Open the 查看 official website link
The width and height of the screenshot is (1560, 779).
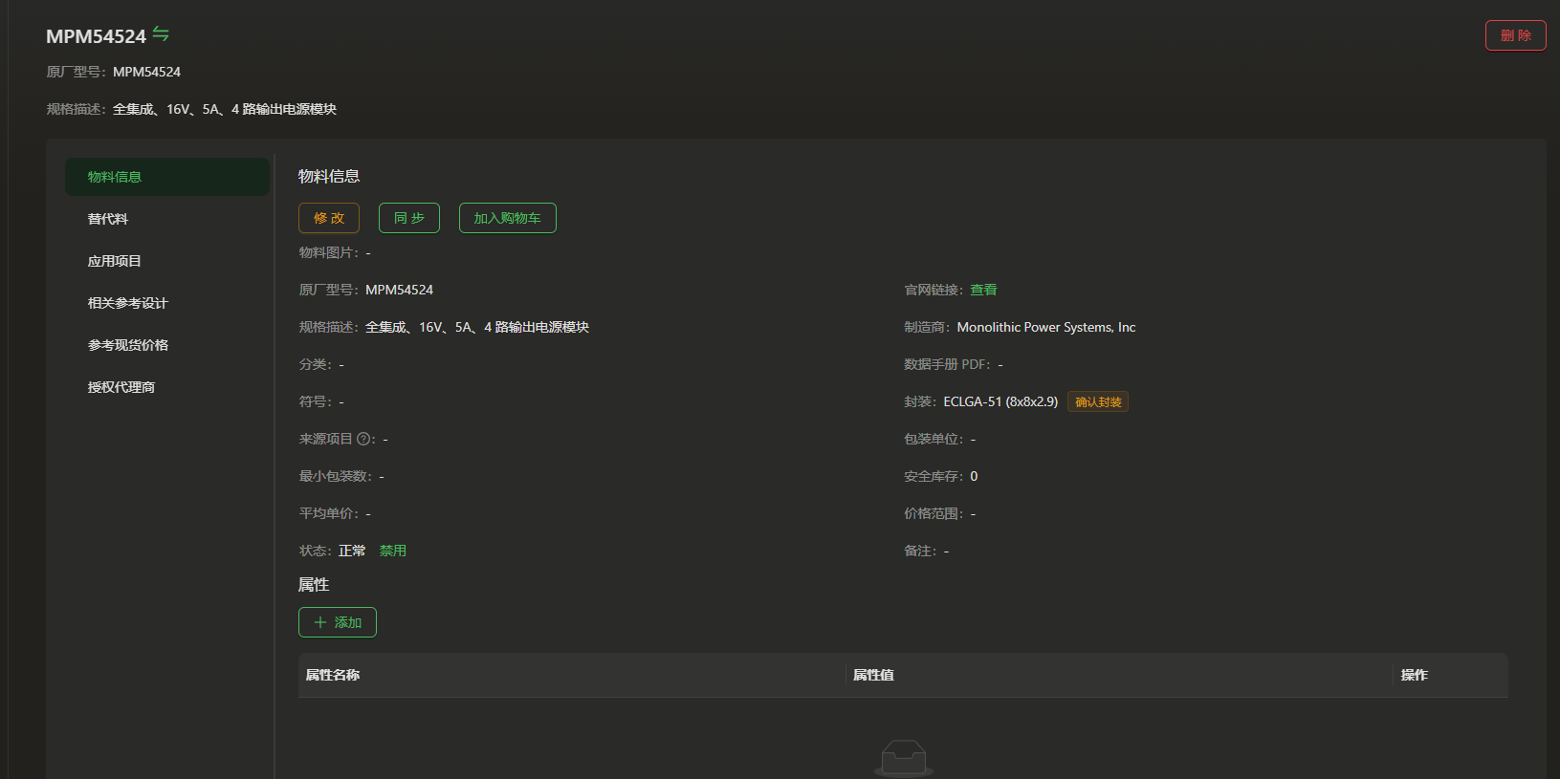[x=983, y=290]
